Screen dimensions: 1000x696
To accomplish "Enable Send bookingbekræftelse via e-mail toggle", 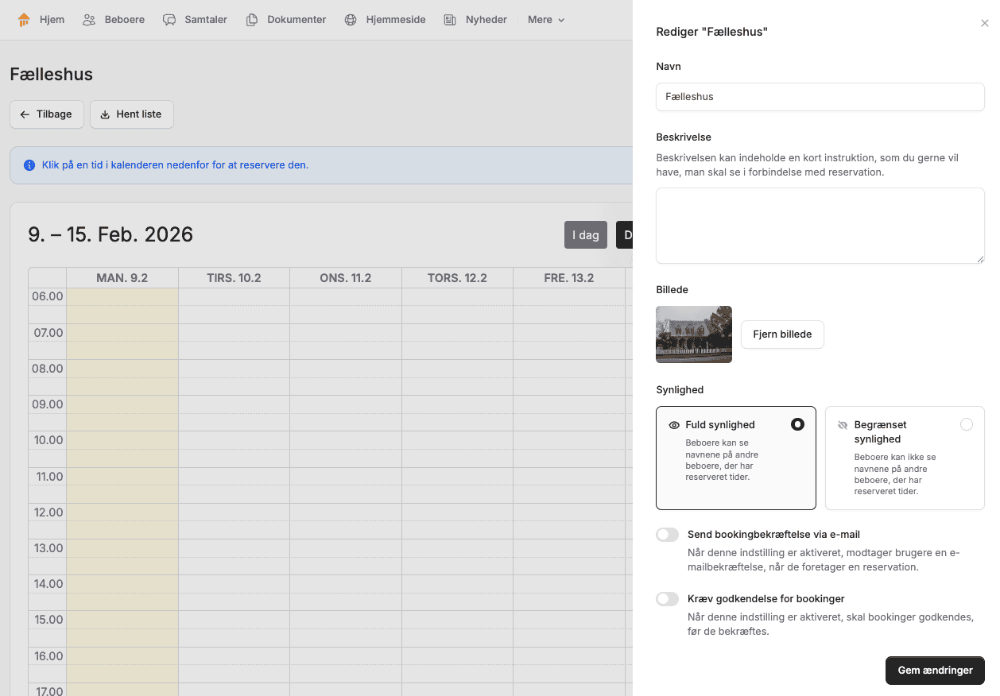I will click(668, 535).
